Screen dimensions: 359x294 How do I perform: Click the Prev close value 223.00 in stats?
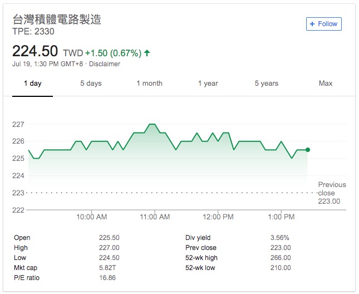281,248
